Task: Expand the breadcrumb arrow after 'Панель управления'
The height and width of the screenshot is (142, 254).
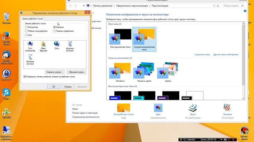Action: [x=114, y=6]
